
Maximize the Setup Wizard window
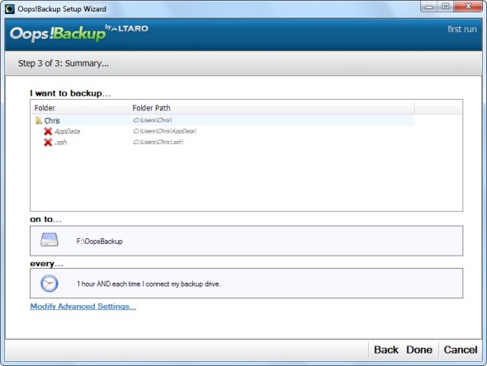[x=446, y=7]
